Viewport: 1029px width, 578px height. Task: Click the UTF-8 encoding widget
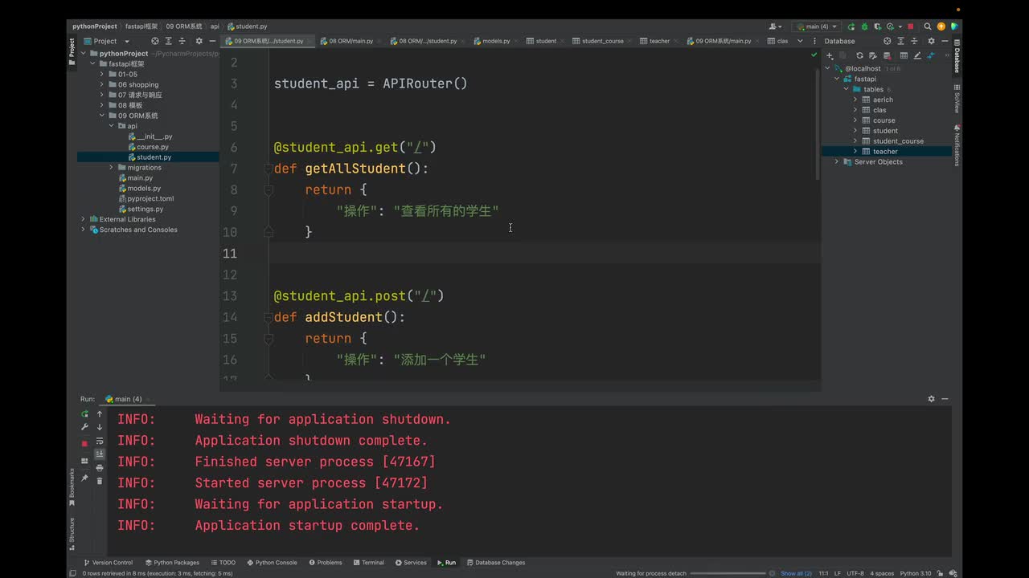[855, 573]
